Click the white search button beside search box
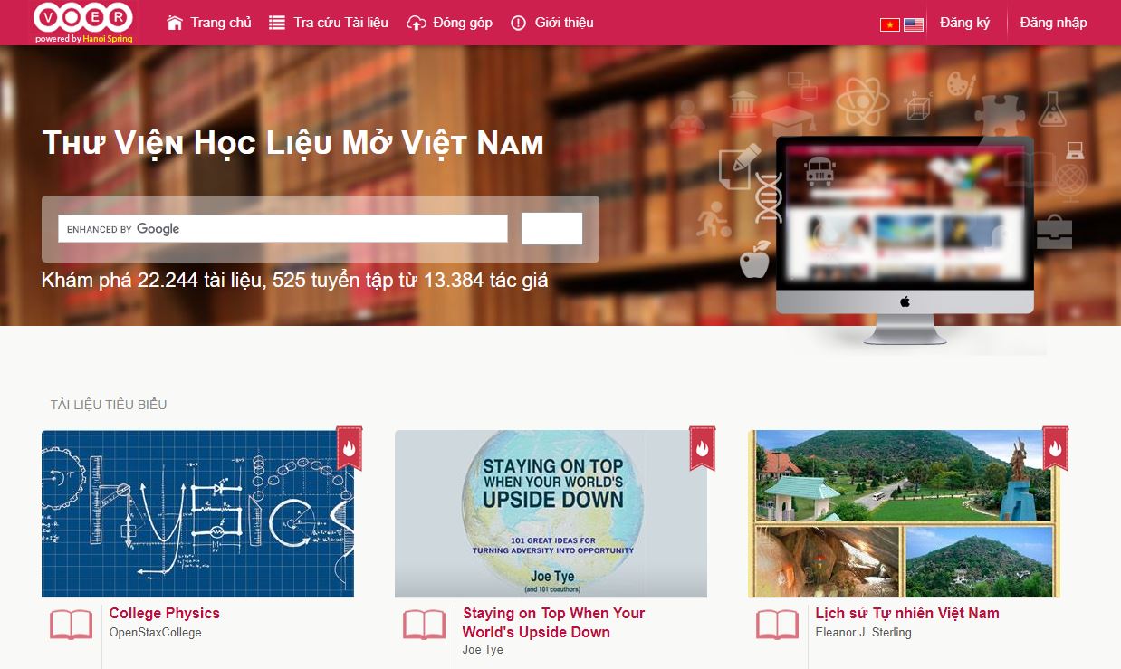The height and width of the screenshot is (669, 1121). pyautogui.click(x=551, y=229)
